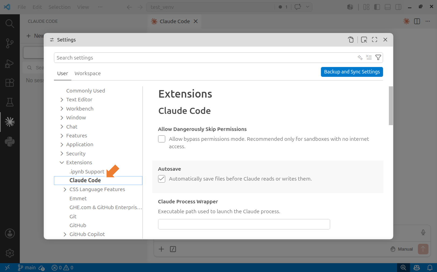Collapse the Extensions settings section
This screenshot has height=272, width=437.
[x=62, y=162]
